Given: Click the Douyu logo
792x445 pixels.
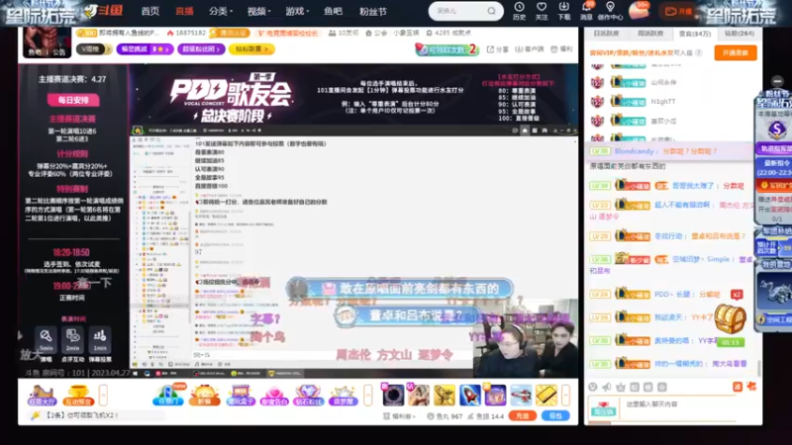Looking at the screenshot, I should (x=104, y=11).
